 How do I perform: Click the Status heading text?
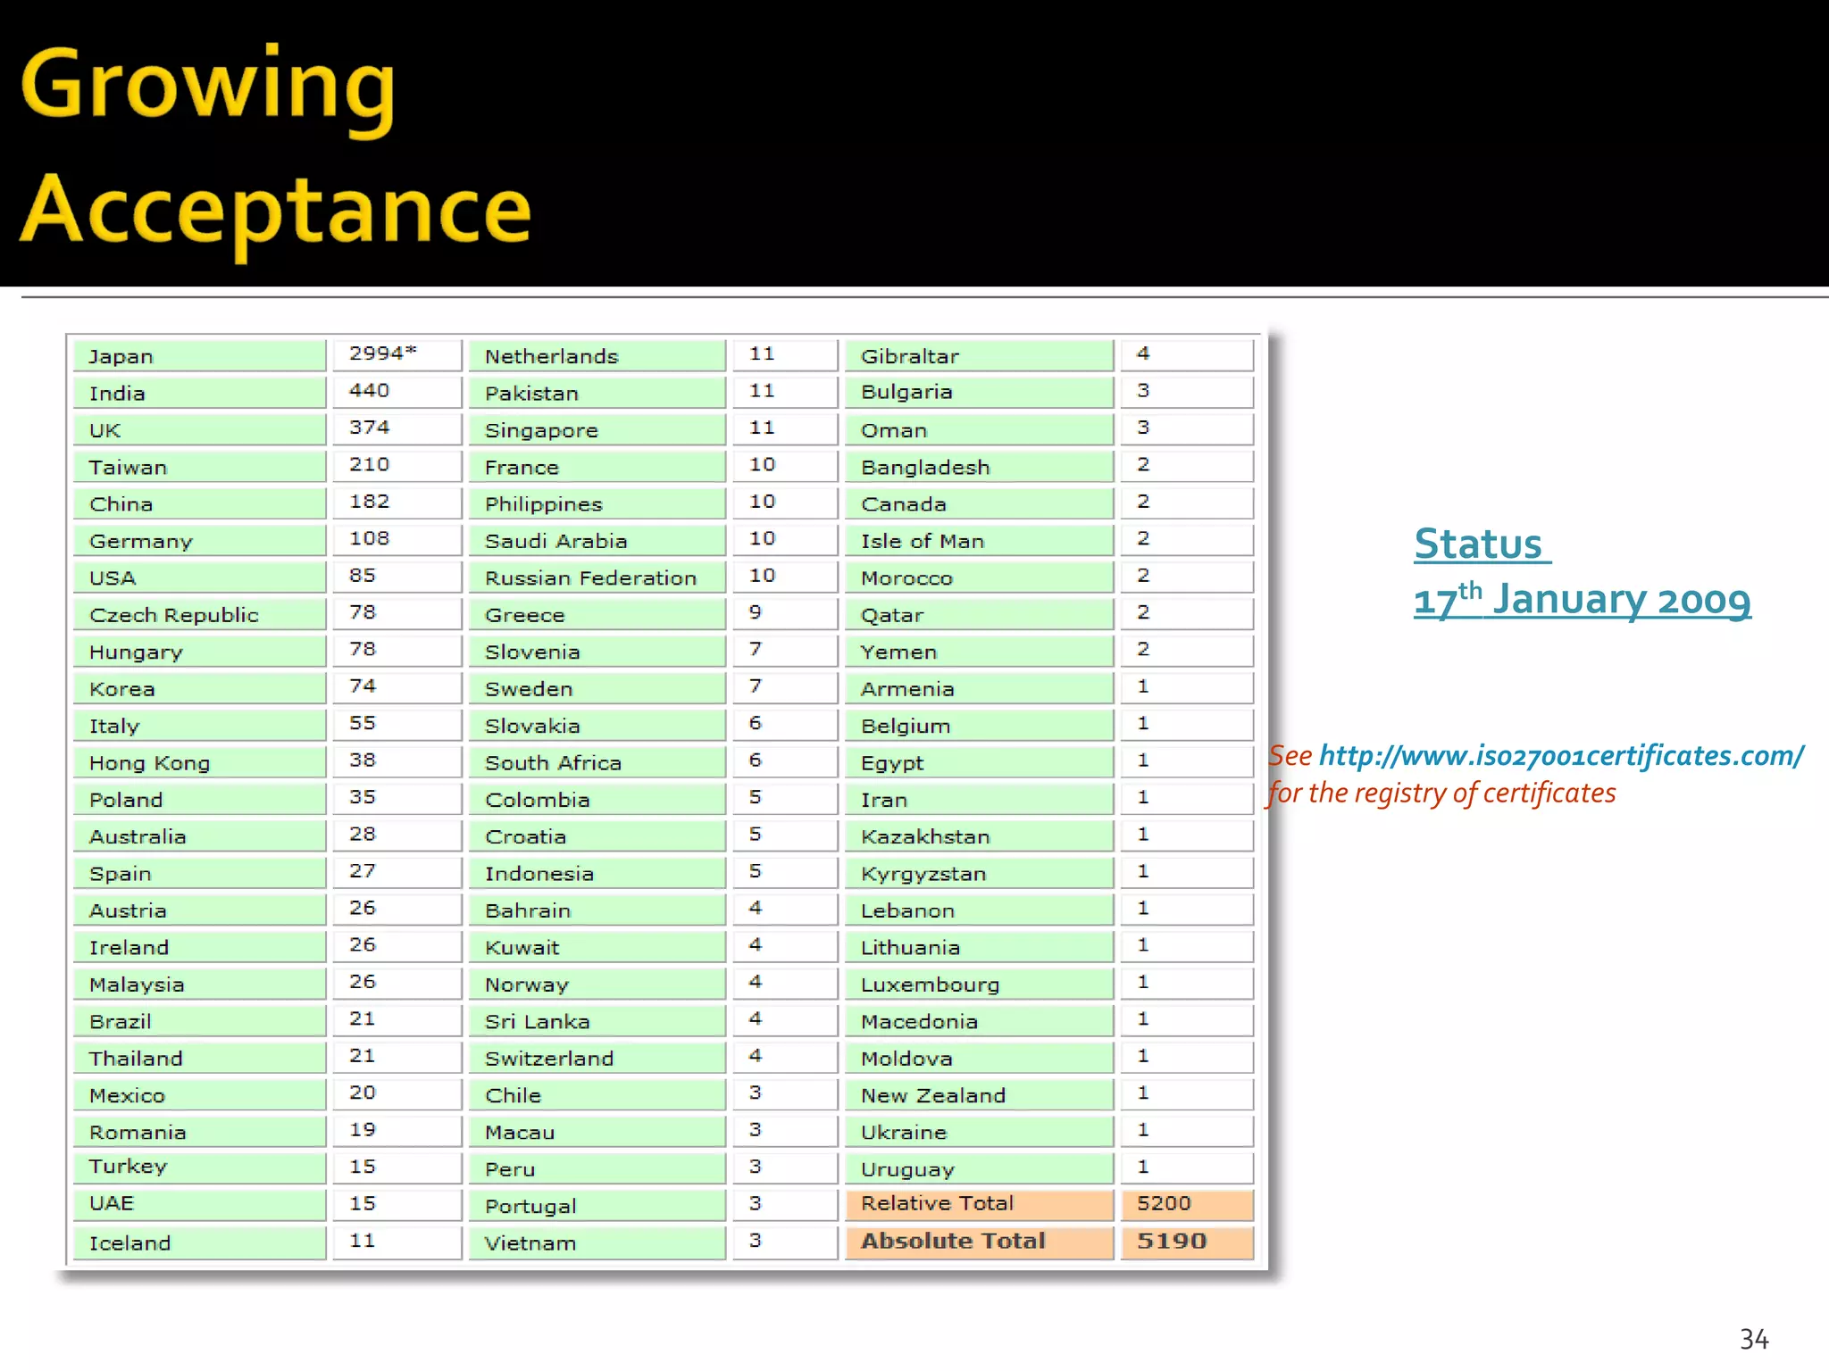pyautogui.click(x=1480, y=544)
